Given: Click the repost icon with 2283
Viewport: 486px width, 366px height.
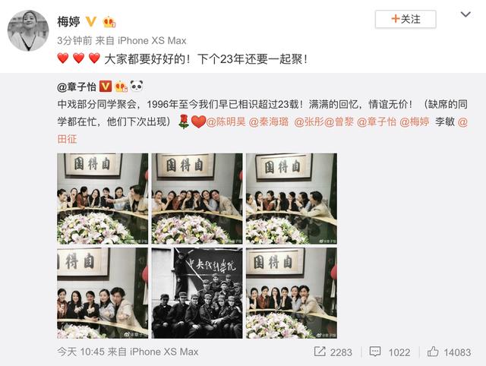Looking at the screenshot, I should point(333,352).
